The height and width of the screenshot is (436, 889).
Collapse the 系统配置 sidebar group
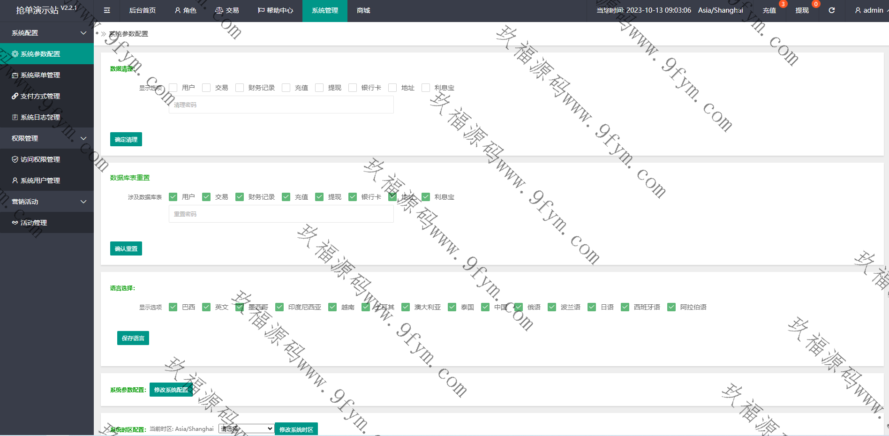(83, 33)
